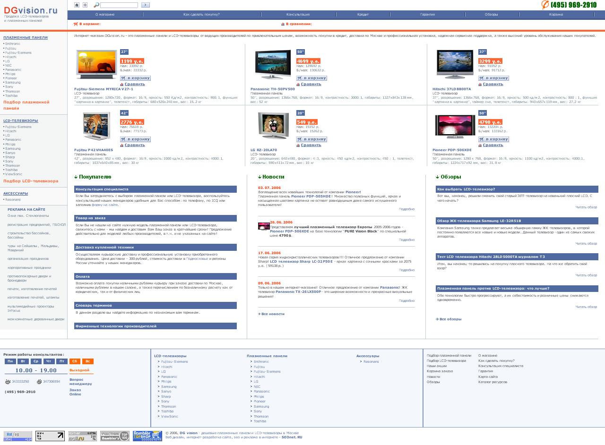
Task: Click 'Заказ Online' in the footer
Action: [75, 392]
